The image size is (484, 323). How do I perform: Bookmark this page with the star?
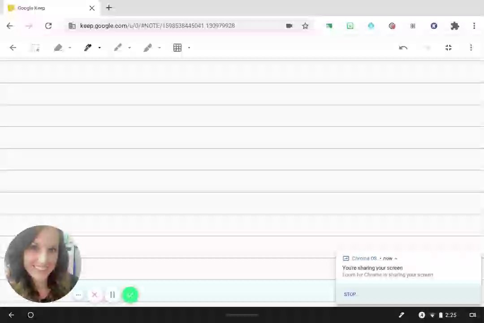pyautogui.click(x=305, y=26)
